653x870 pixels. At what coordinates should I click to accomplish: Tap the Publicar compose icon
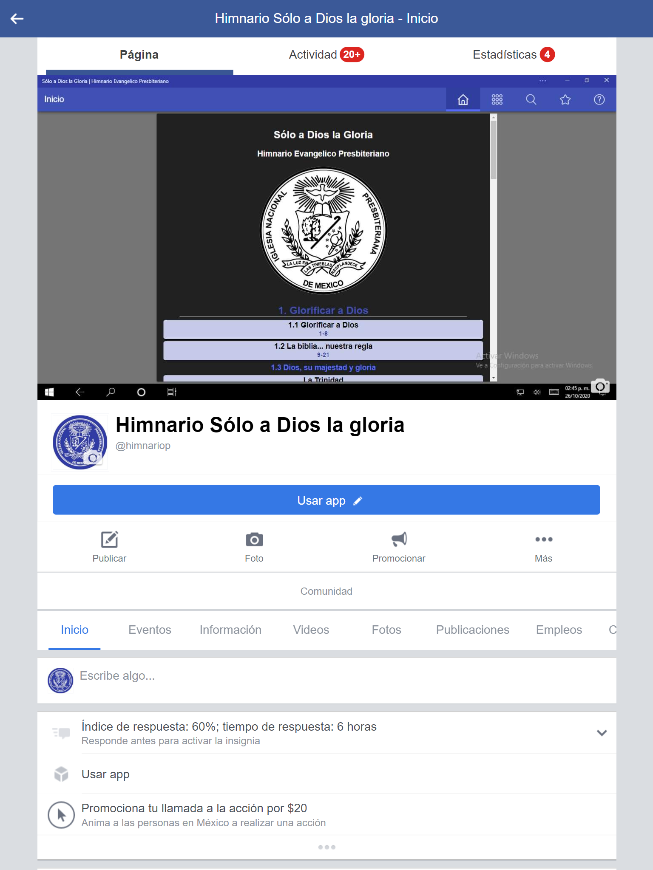point(109,540)
